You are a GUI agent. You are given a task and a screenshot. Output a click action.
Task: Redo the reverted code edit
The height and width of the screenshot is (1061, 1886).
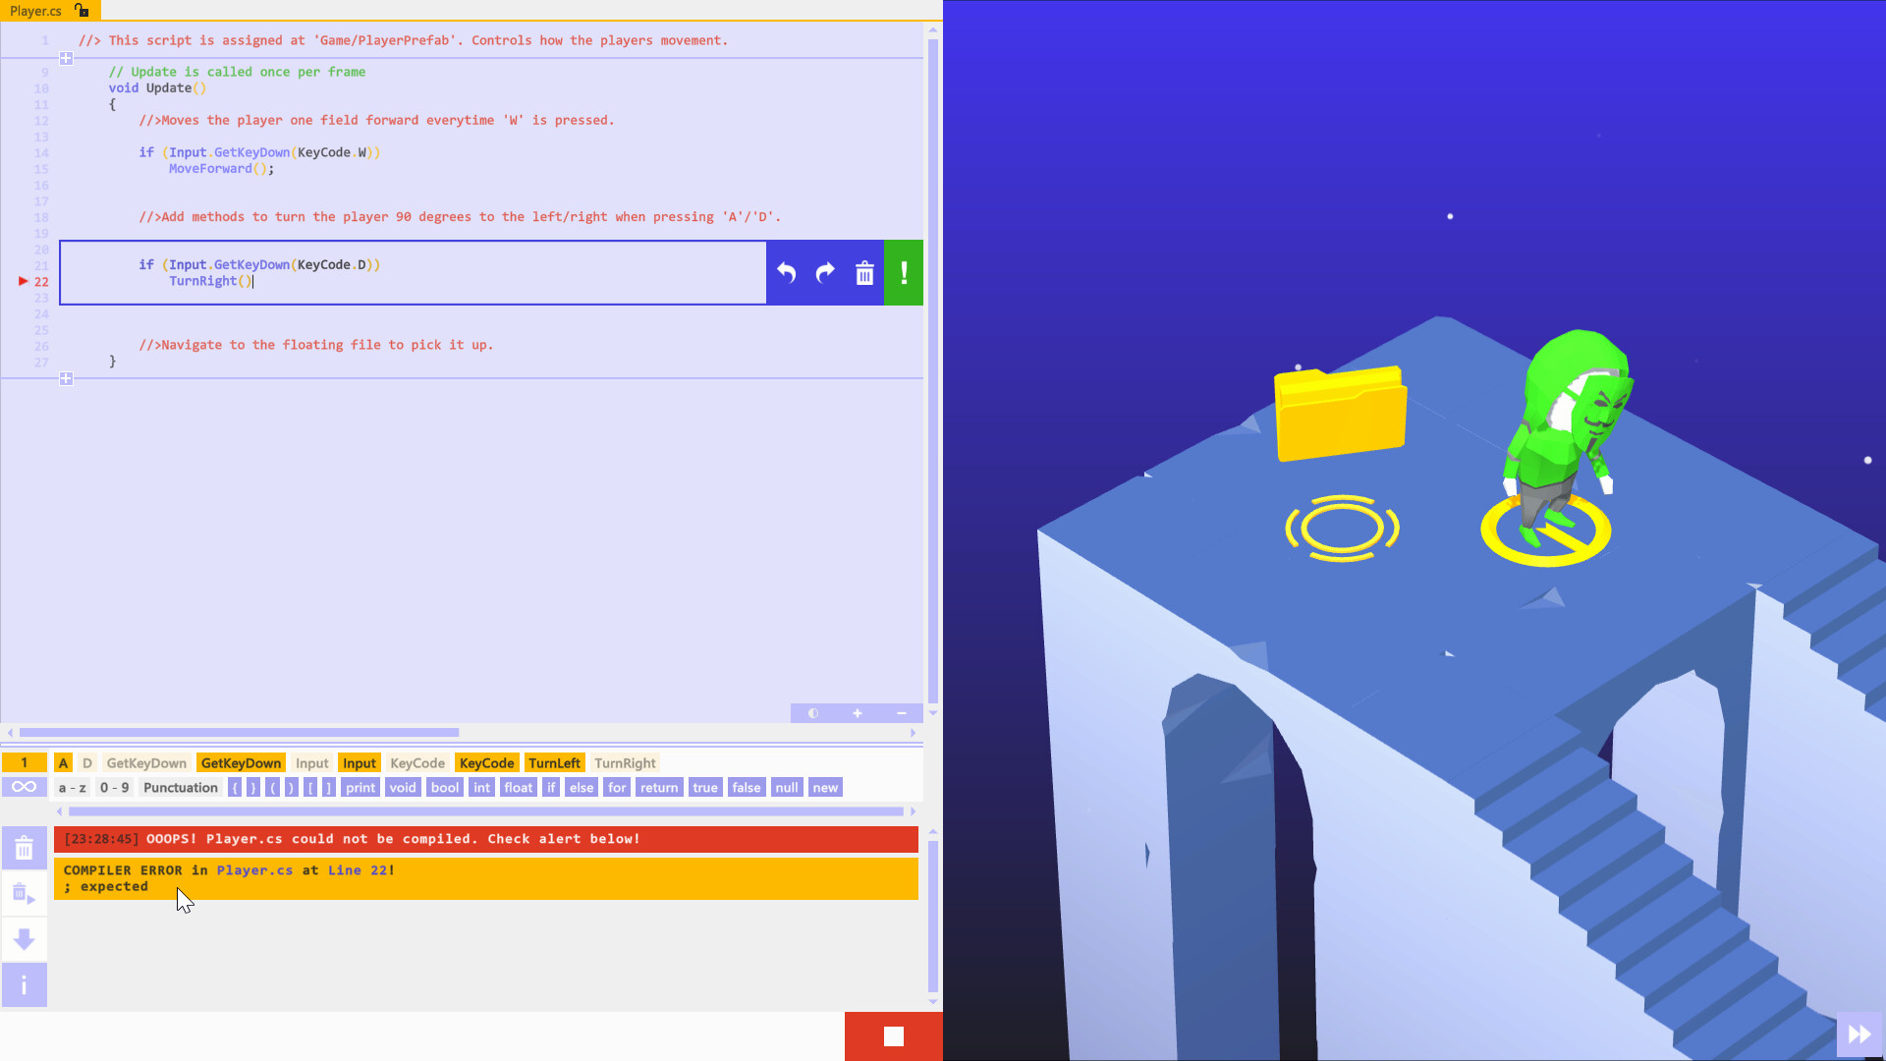824,273
